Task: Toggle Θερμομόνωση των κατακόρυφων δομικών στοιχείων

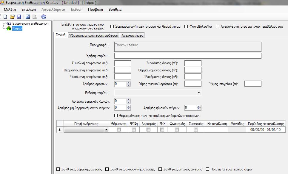Action: pyautogui.click(x=116, y=115)
